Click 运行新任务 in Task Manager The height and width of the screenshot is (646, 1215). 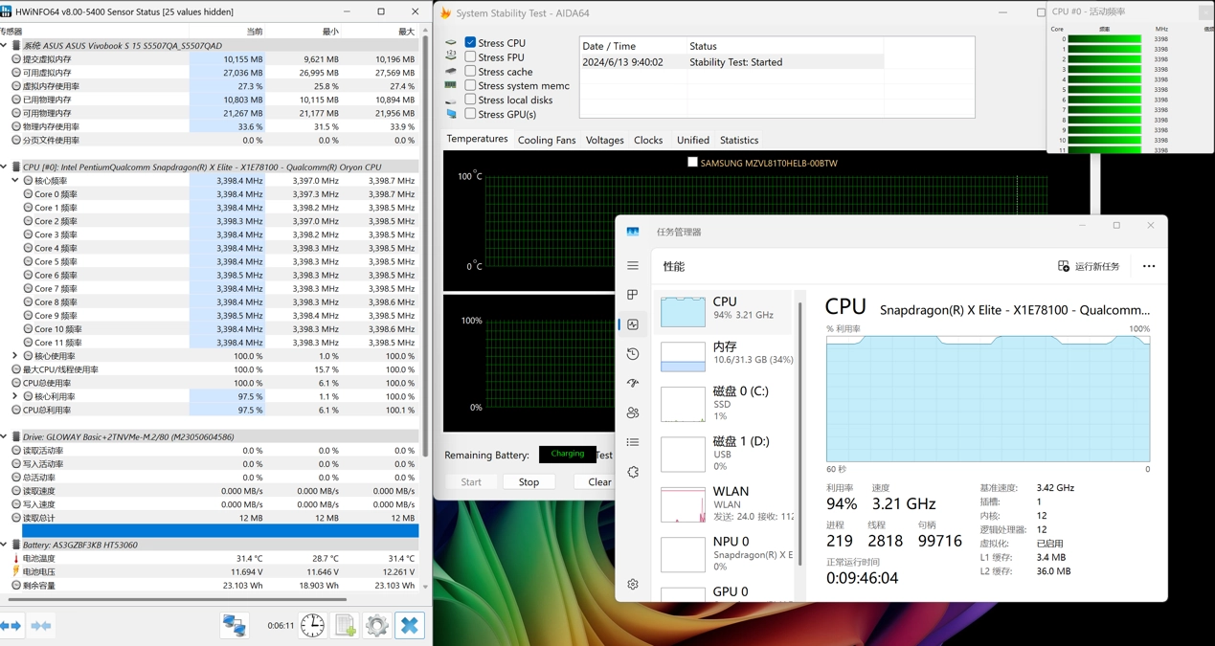coord(1089,266)
